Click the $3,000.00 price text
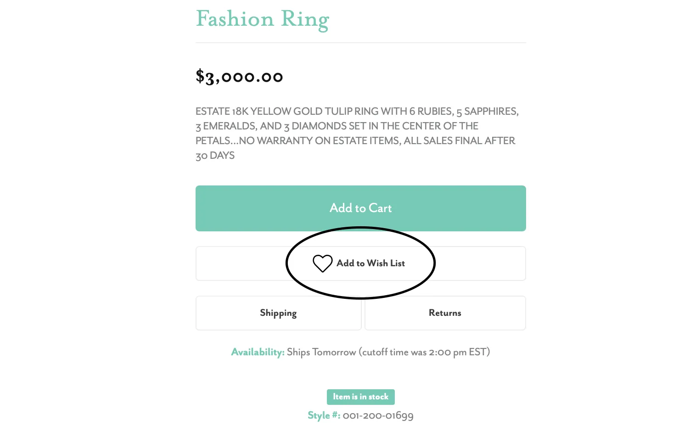Screen dimensions: 673x437 [x=239, y=77]
